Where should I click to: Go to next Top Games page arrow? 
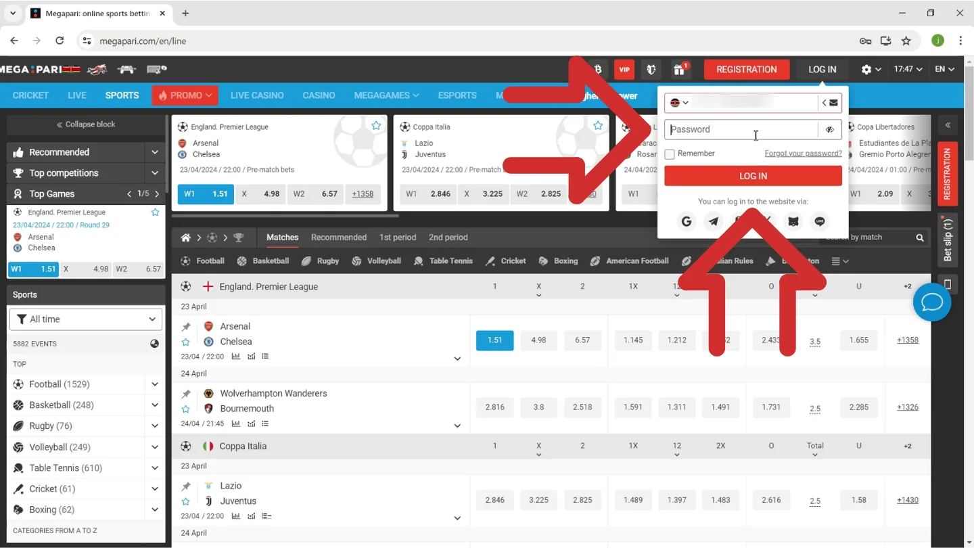[158, 194]
